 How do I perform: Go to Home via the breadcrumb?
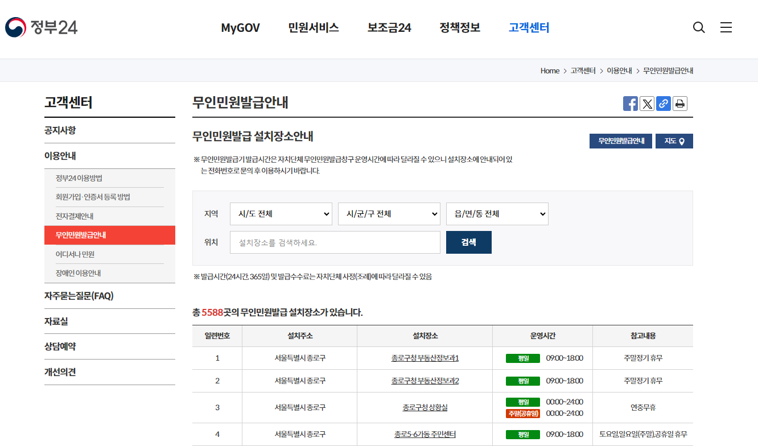click(550, 71)
